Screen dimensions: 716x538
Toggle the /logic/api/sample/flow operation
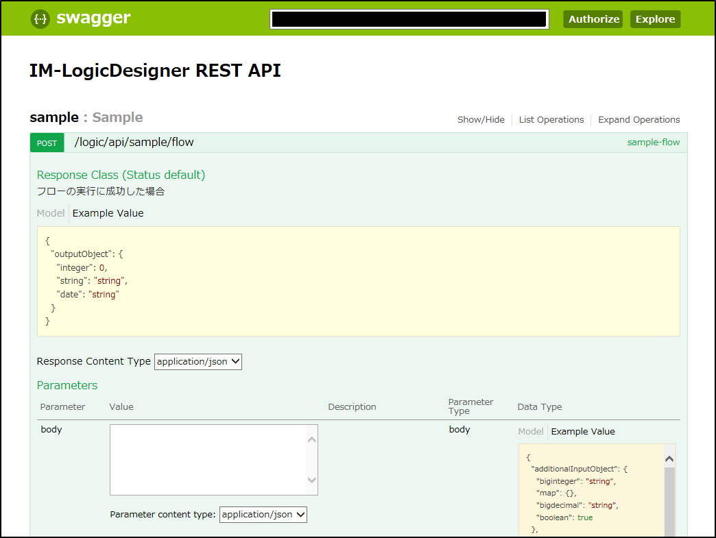(x=134, y=143)
